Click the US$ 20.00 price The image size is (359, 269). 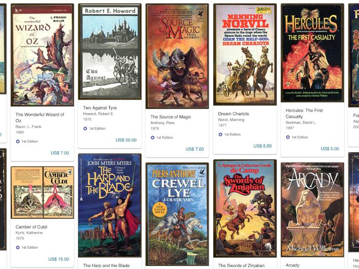click(x=126, y=140)
